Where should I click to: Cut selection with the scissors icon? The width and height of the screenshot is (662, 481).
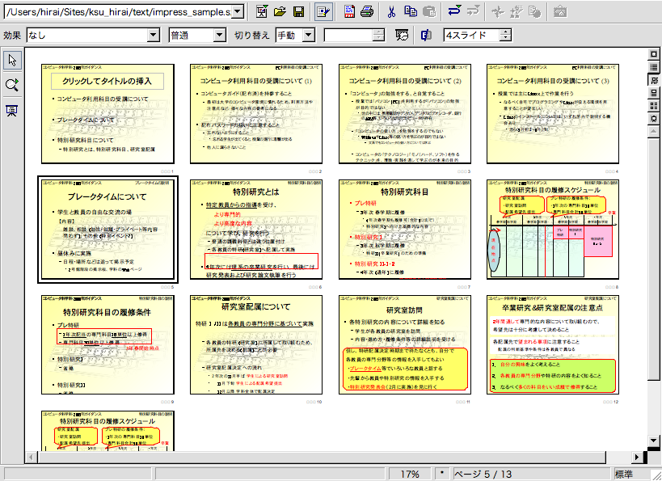(391, 11)
